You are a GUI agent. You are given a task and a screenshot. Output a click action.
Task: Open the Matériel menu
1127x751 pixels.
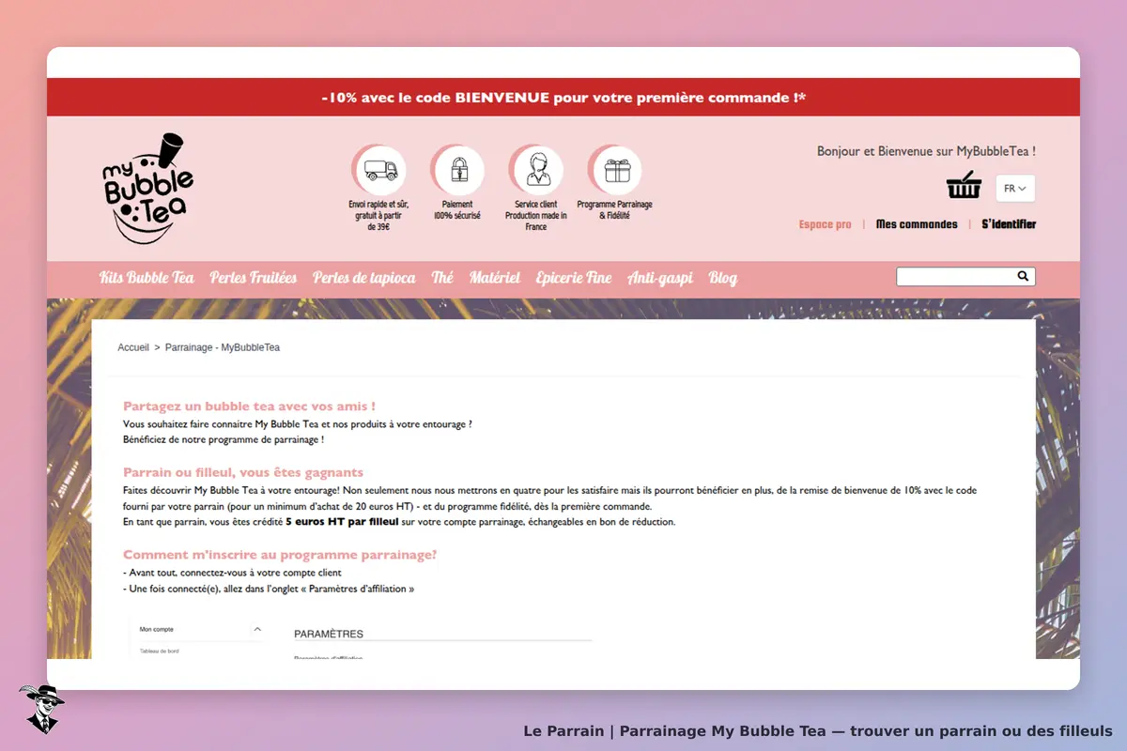pyautogui.click(x=495, y=277)
